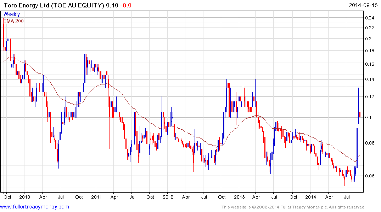Select the 2010 marker on time axis
Viewport: 381px width, 212px height.
24,196
